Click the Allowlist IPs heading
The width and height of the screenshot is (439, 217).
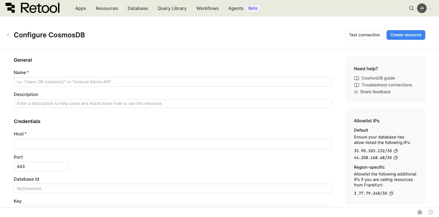(x=367, y=121)
